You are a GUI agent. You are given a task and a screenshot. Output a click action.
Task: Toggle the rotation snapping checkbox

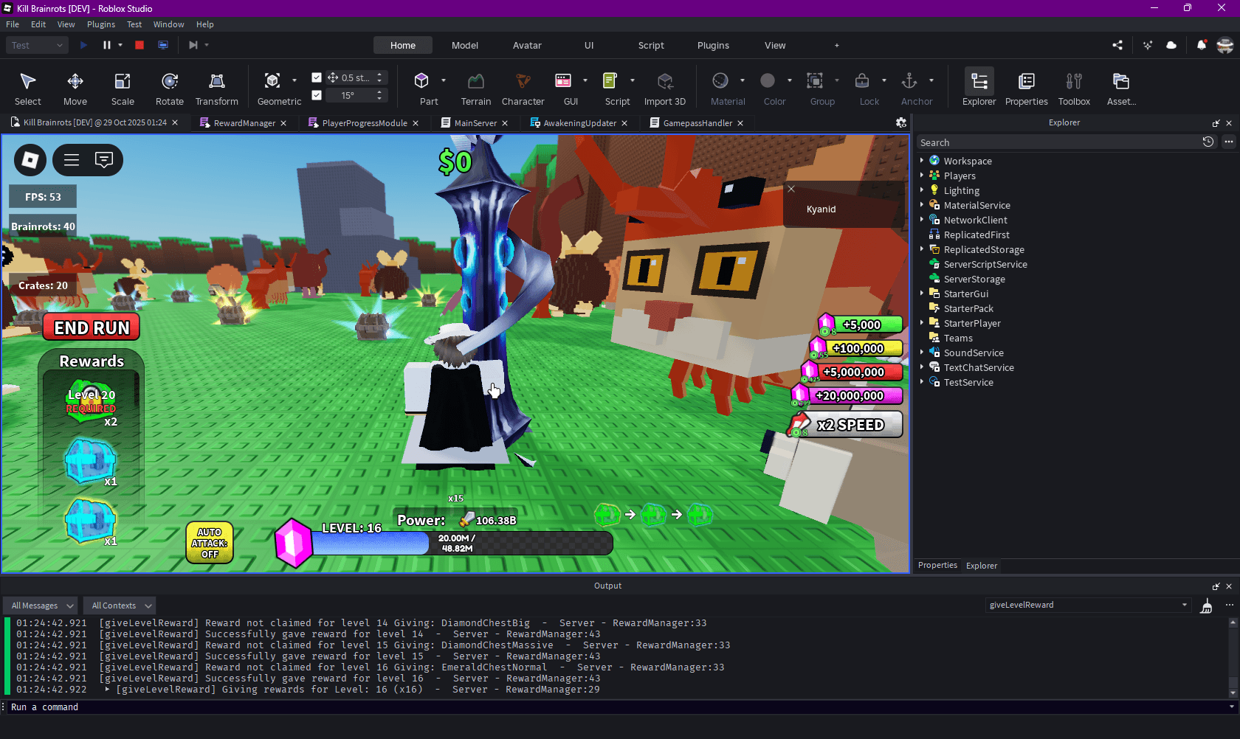click(x=317, y=95)
